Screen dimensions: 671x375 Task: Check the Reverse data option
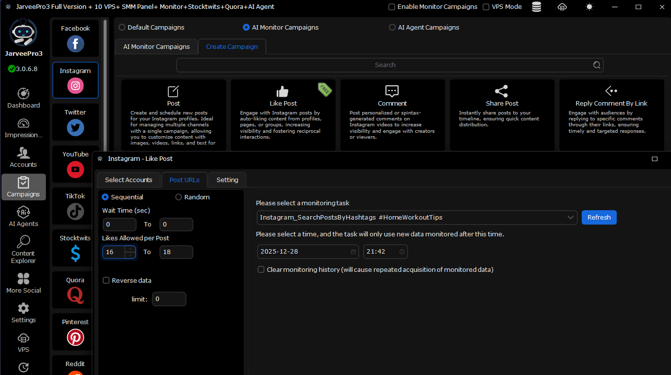[x=106, y=280]
